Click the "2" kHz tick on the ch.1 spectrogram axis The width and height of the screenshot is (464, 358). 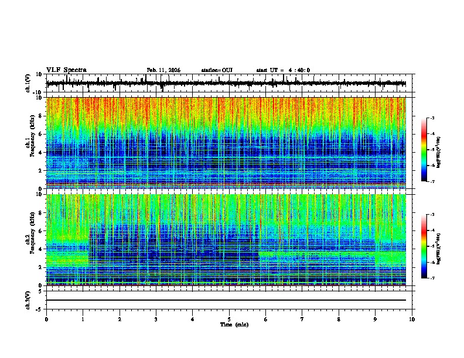click(x=41, y=170)
